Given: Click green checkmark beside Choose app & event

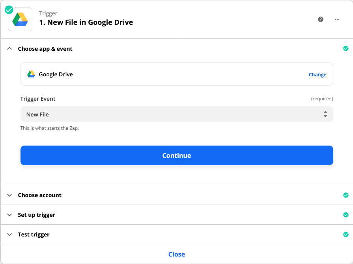Looking at the screenshot, I should 346,48.
